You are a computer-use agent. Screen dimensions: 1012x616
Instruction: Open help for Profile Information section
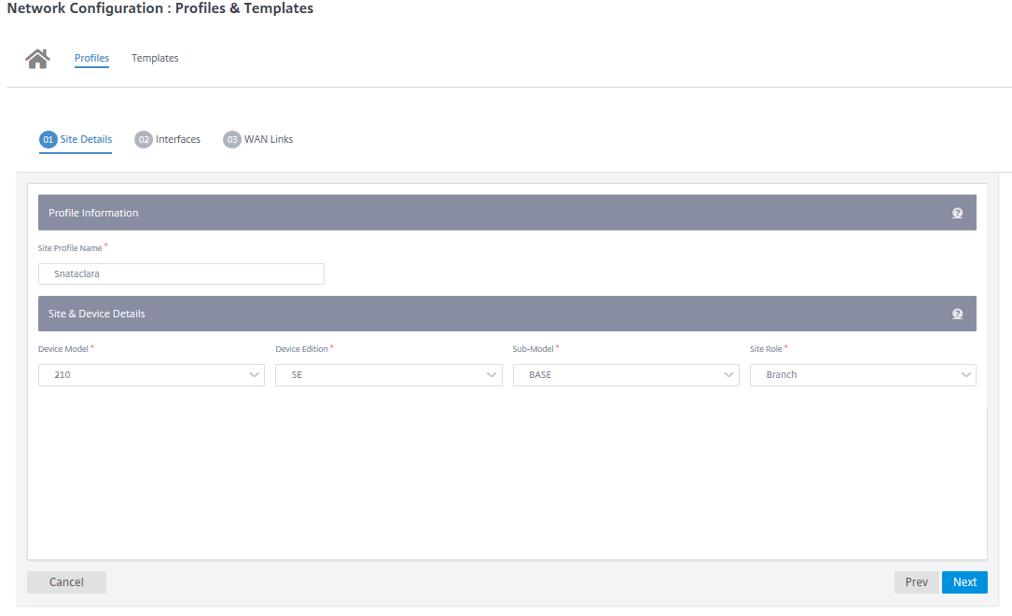click(x=957, y=213)
